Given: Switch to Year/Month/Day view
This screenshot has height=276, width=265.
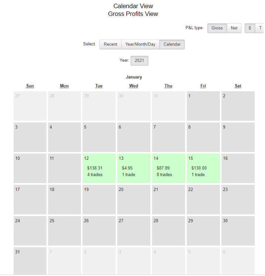Looking at the screenshot, I should pos(140,44).
